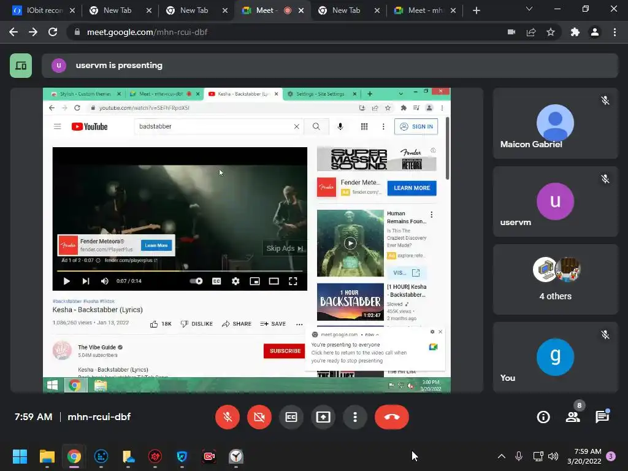Image resolution: width=628 pixels, height=471 pixels.
Task: Click Learn More on Fender video ad
Action: (156, 245)
